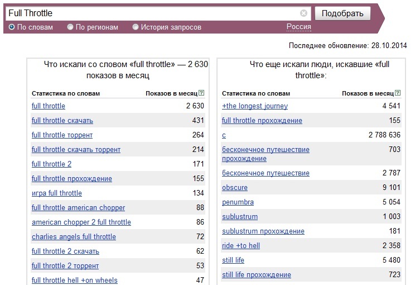Open right-column 'full throttle прохождение' link
The width and height of the screenshot is (415, 285).
click(x=262, y=121)
